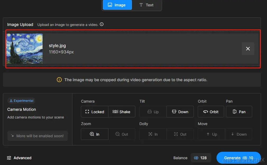Expand the Advanced settings
This screenshot has height=165, width=267.
tap(19, 158)
